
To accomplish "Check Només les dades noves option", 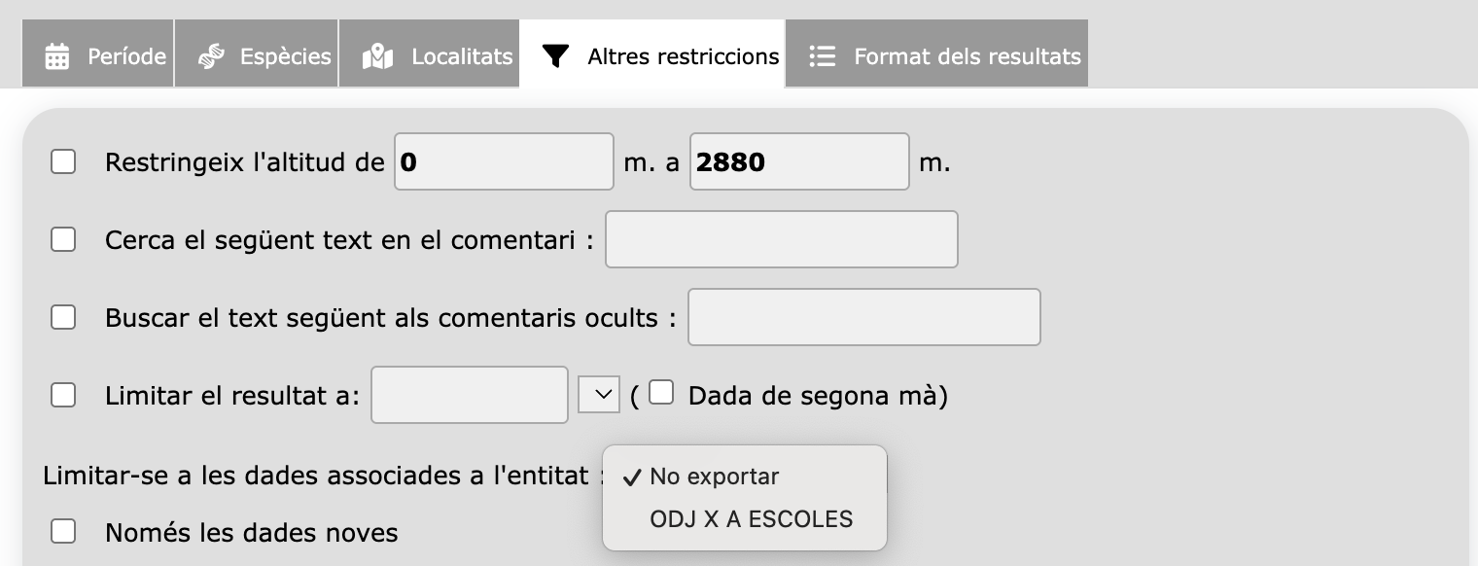I will [x=63, y=531].
